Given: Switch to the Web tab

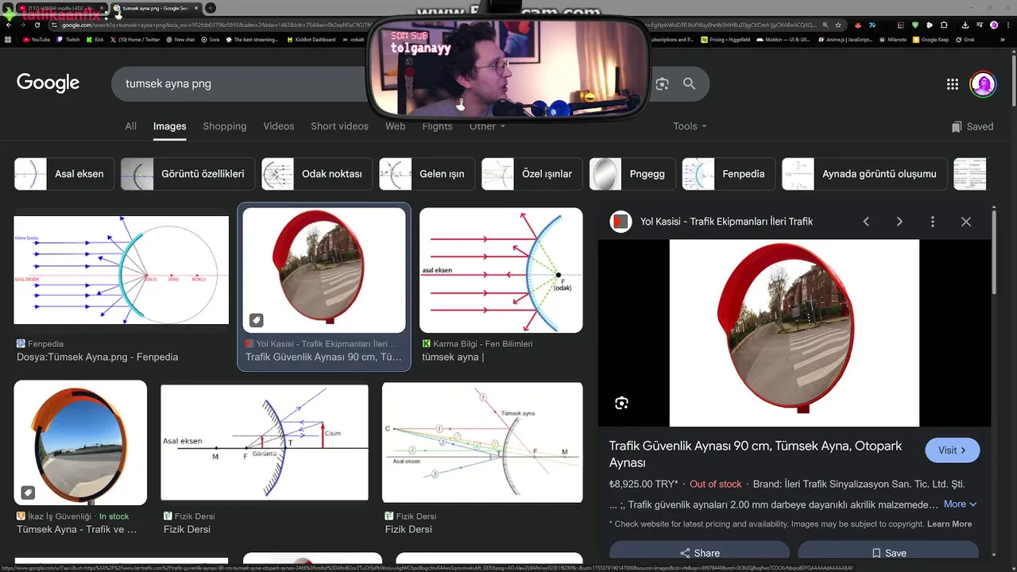Looking at the screenshot, I should coord(395,126).
